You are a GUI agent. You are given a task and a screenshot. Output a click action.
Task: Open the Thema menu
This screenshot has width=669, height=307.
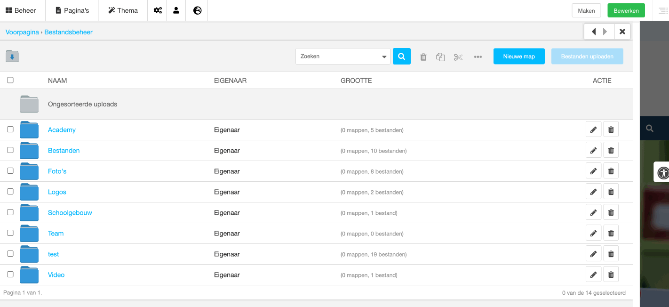tap(123, 10)
